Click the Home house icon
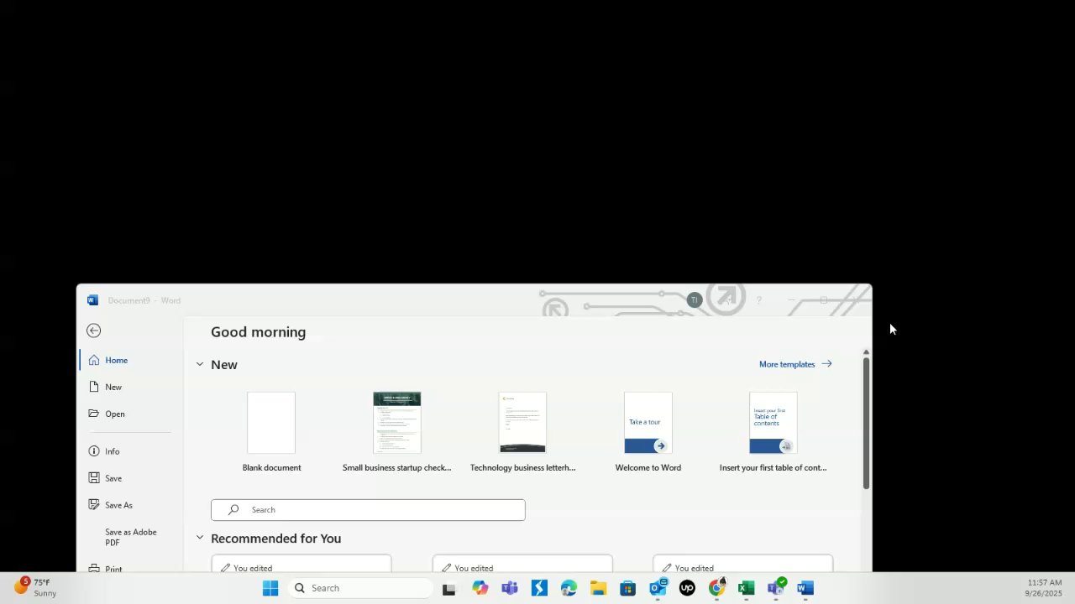Image resolution: width=1075 pixels, height=604 pixels. point(94,360)
